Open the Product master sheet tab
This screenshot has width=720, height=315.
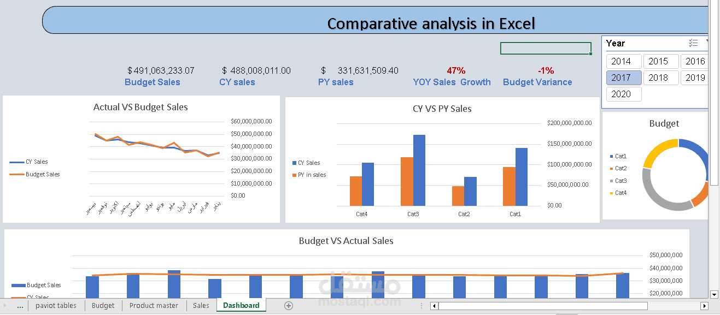click(x=154, y=306)
